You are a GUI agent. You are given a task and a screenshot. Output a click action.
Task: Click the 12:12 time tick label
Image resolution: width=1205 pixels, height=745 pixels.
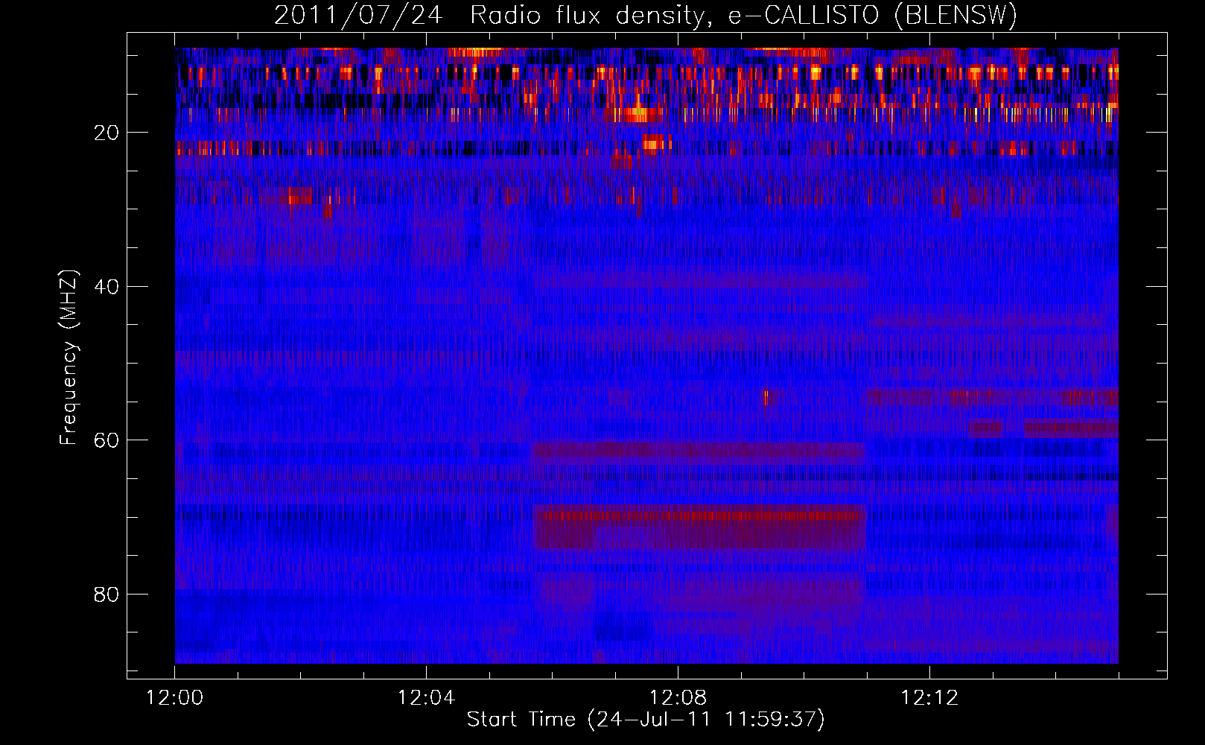pyautogui.click(x=929, y=698)
